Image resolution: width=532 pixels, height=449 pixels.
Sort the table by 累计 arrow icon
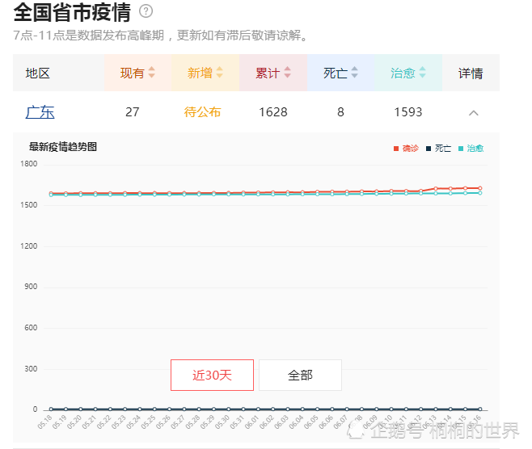pyautogui.click(x=287, y=73)
